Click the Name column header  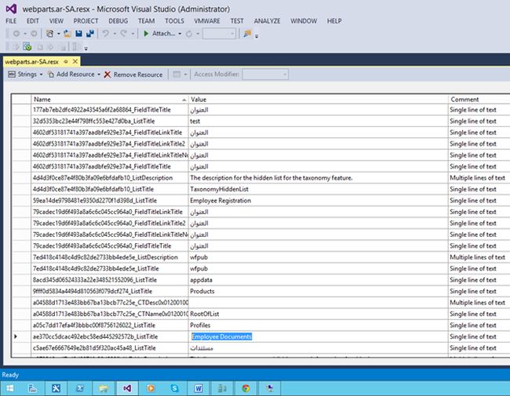coord(110,100)
